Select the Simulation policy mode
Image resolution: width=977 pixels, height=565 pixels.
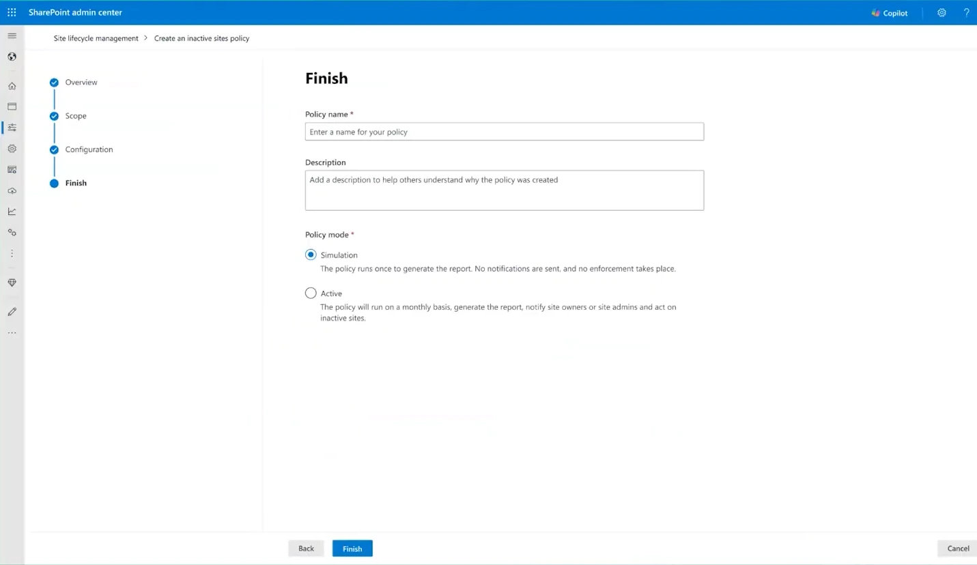coord(311,255)
